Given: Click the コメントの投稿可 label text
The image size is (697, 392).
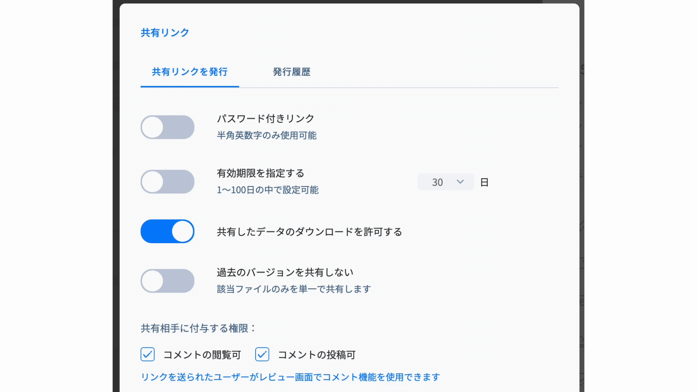Looking at the screenshot, I should click(317, 355).
